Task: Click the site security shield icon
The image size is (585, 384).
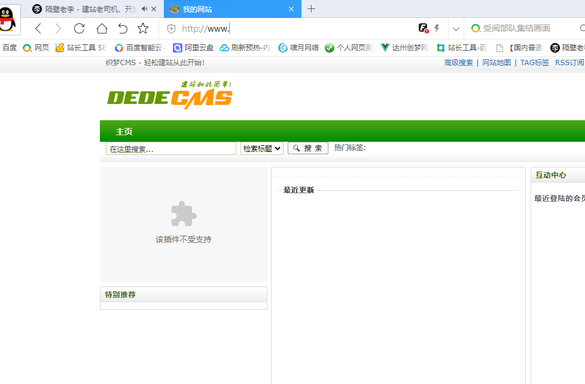Action: coord(171,29)
